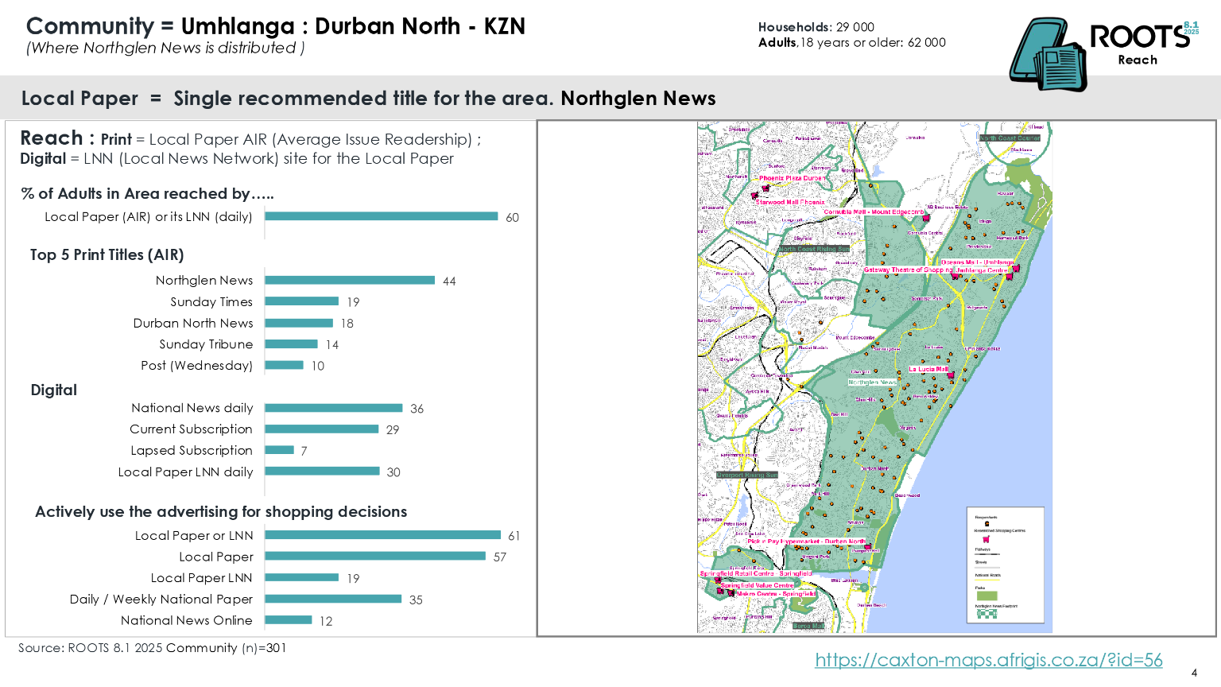Select the Makro Centre Springfield cart marker
Screen dimensions: 1221x687
coord(731,592)
